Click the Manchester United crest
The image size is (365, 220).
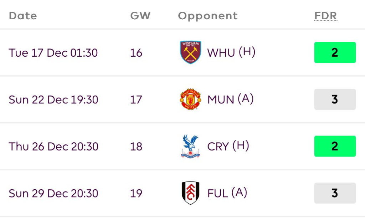pyautogui.click(x=190, y=99)
